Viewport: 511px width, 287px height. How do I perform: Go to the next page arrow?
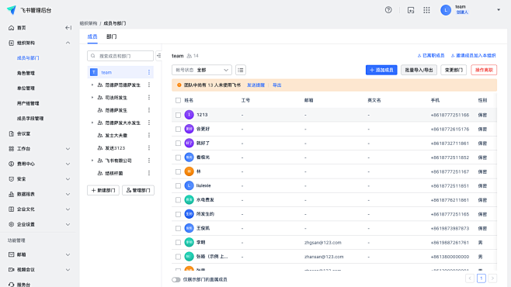point(492,278)
